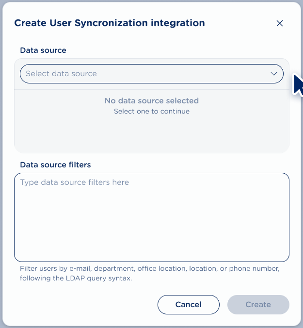Click the Create button

point(258,305)
